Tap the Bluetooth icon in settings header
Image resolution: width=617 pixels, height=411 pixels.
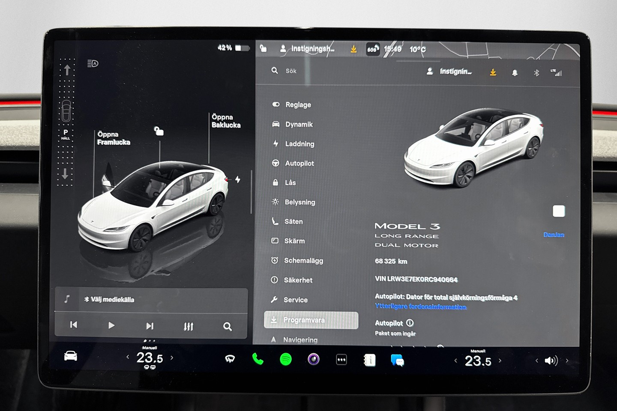(x=536, y=73)
